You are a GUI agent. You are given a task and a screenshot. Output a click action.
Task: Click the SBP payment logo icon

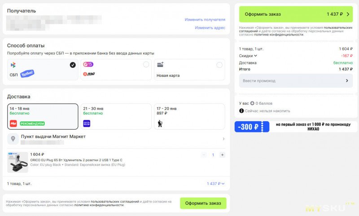(x=13, y=65)
